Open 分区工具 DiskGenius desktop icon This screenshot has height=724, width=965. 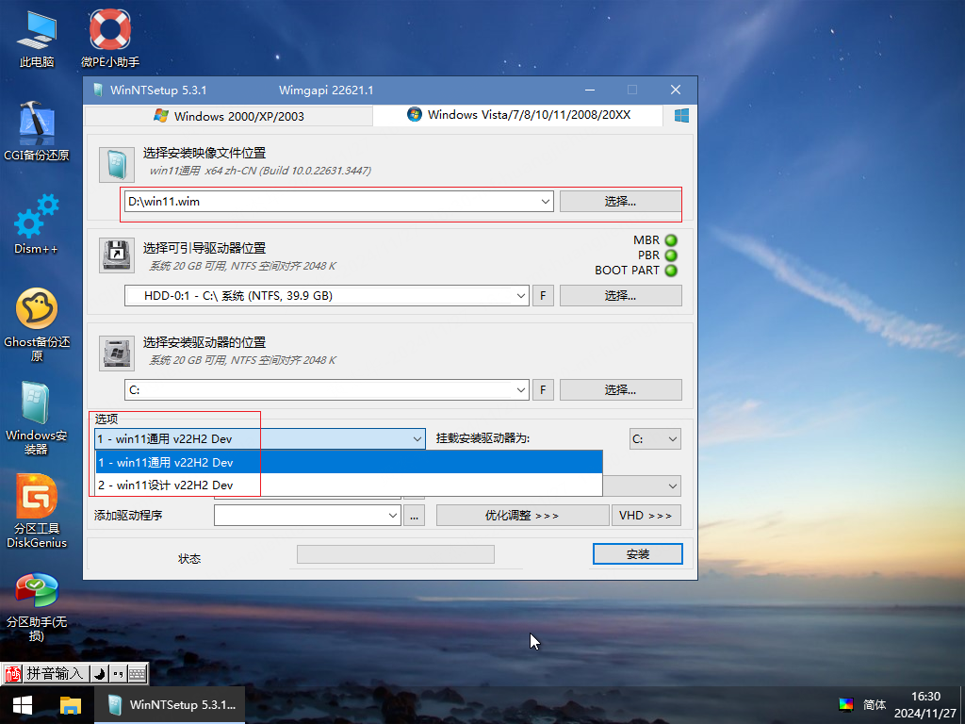(x=37, y=511)
